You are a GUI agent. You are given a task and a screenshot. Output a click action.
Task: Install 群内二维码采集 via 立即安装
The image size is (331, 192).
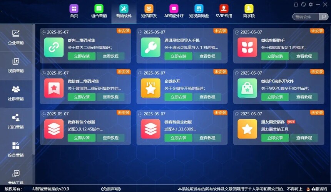click(x=82, y=56)
